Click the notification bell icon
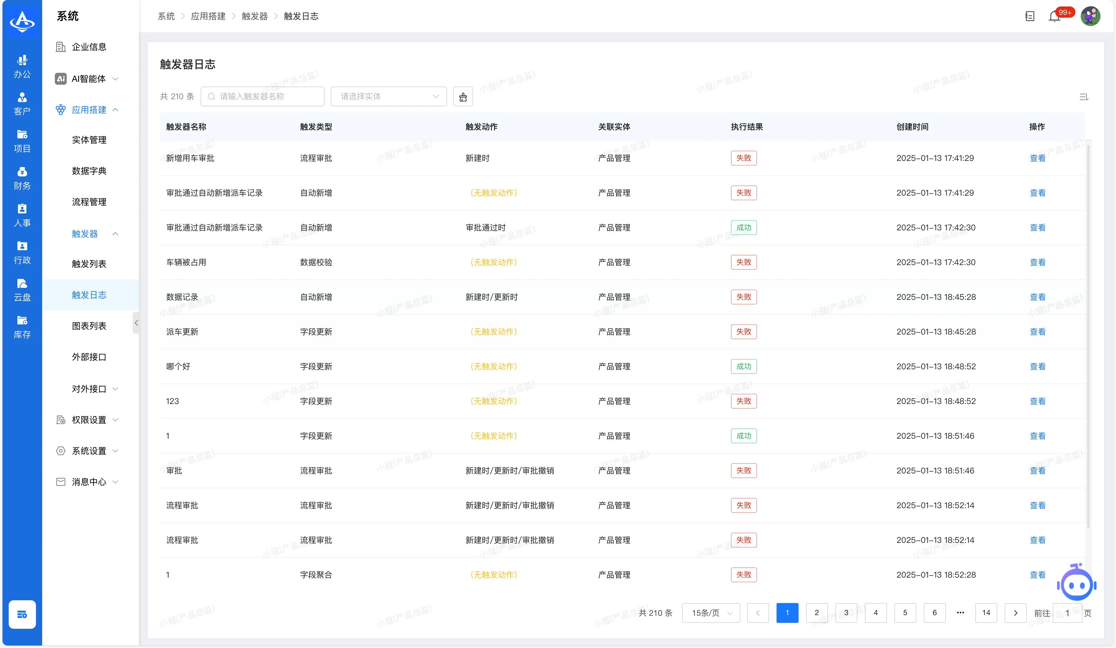Image resolution: width=1116 pixels, height=648 pixels. (1054, 16)
